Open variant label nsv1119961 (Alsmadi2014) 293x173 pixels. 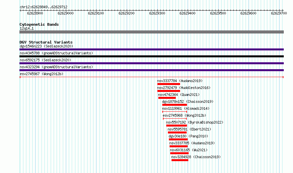pyautogui.click(x=186, y=108)
